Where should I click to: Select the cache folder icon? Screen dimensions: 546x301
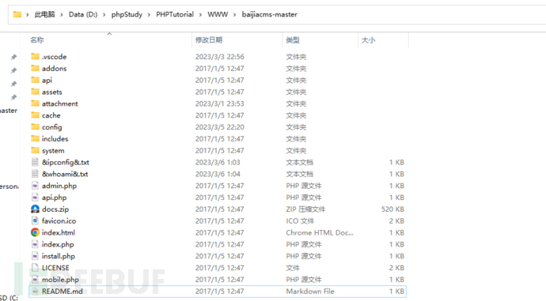35,115
